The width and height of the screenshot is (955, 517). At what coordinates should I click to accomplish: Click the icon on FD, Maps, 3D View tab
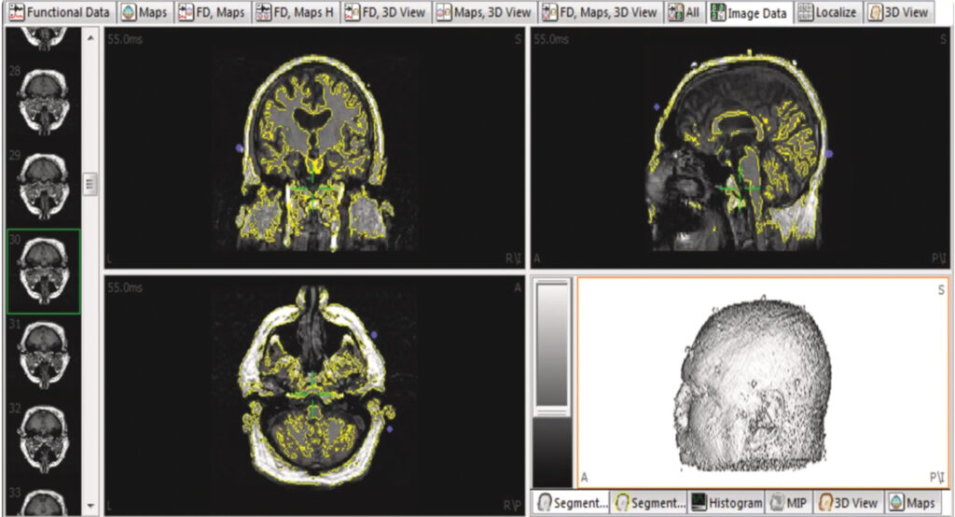click(x=550, y=12)
